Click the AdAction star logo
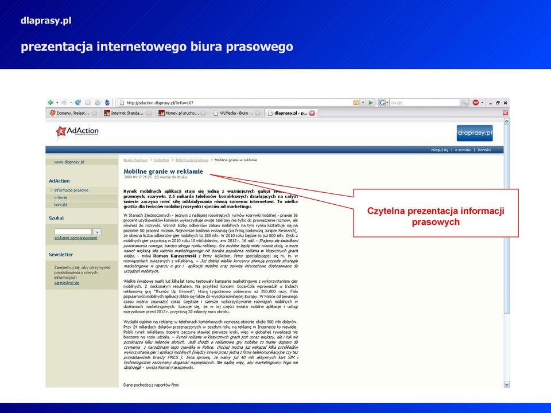The width and height of the screenshot is (551, 413). (x=77, y=131)
